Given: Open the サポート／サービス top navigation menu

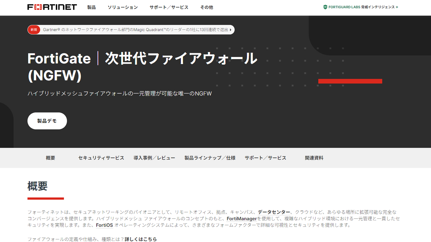Looking at the screenshot, I should (169, 7).
